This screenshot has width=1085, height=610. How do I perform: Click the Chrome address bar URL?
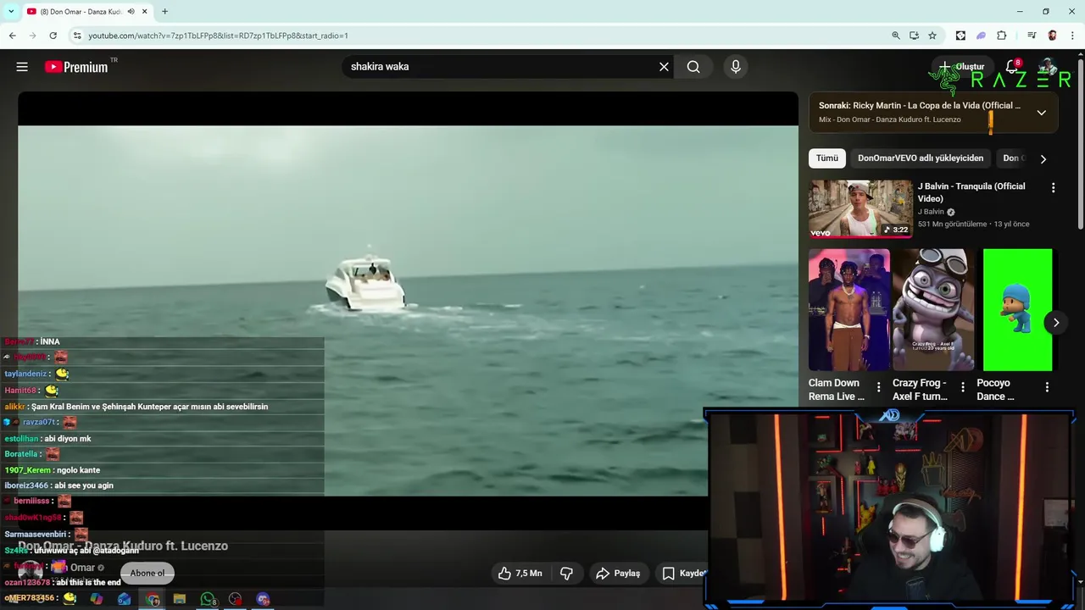point(218,36)
